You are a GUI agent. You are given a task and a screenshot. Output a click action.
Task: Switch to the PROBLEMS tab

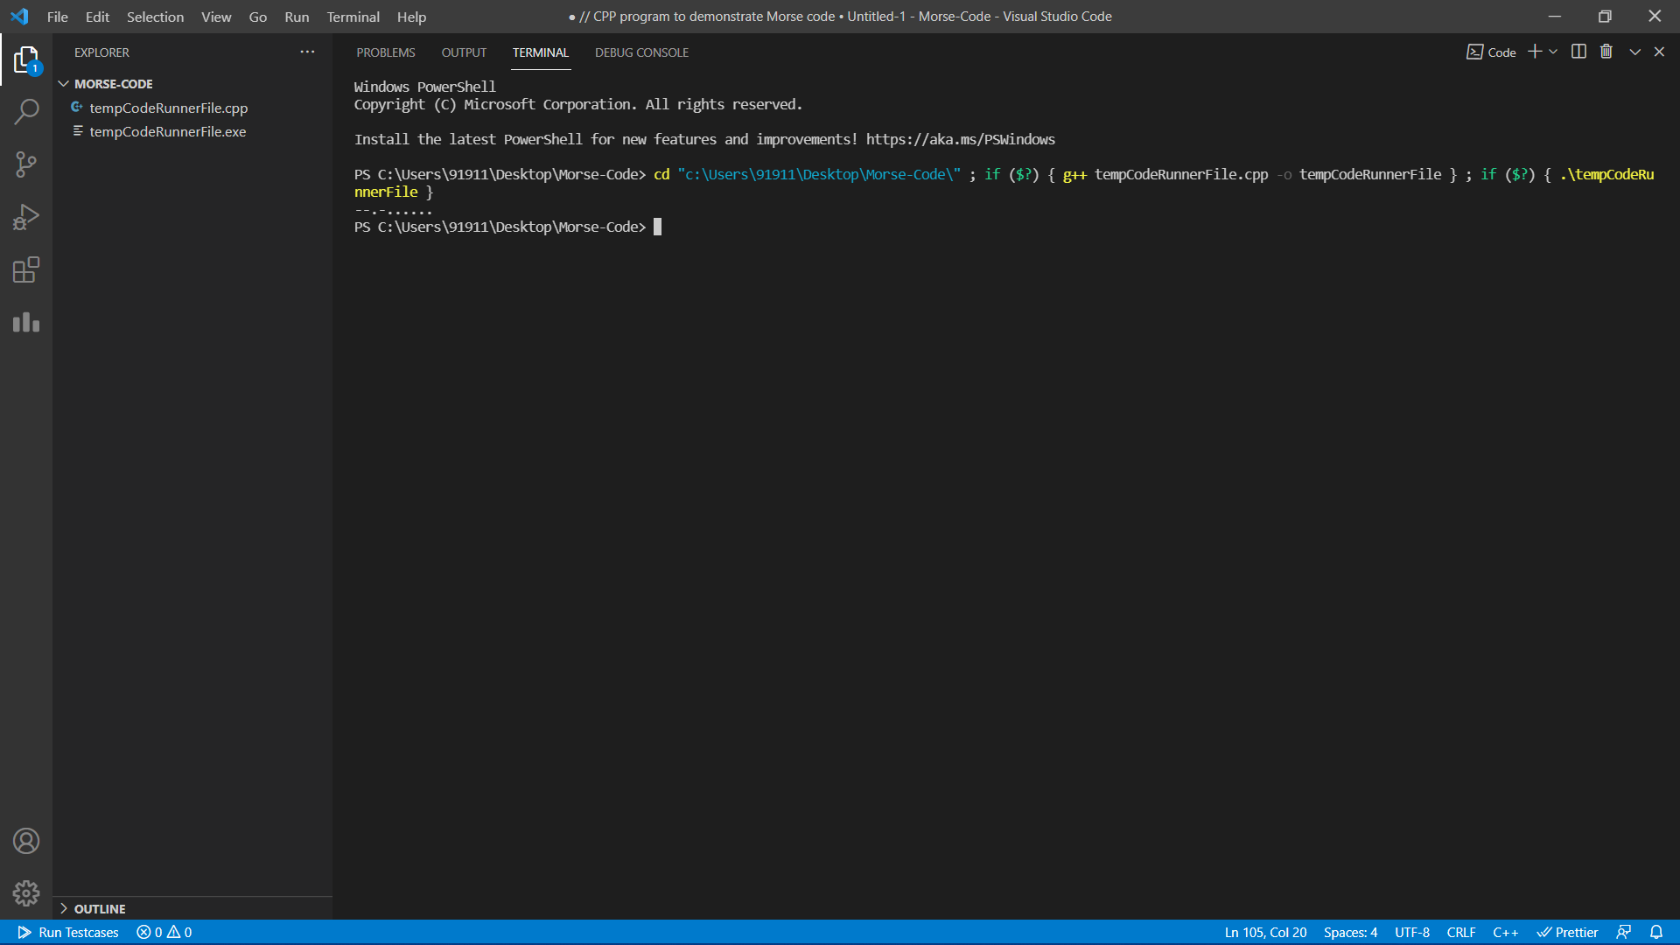[x=386, y=52]
